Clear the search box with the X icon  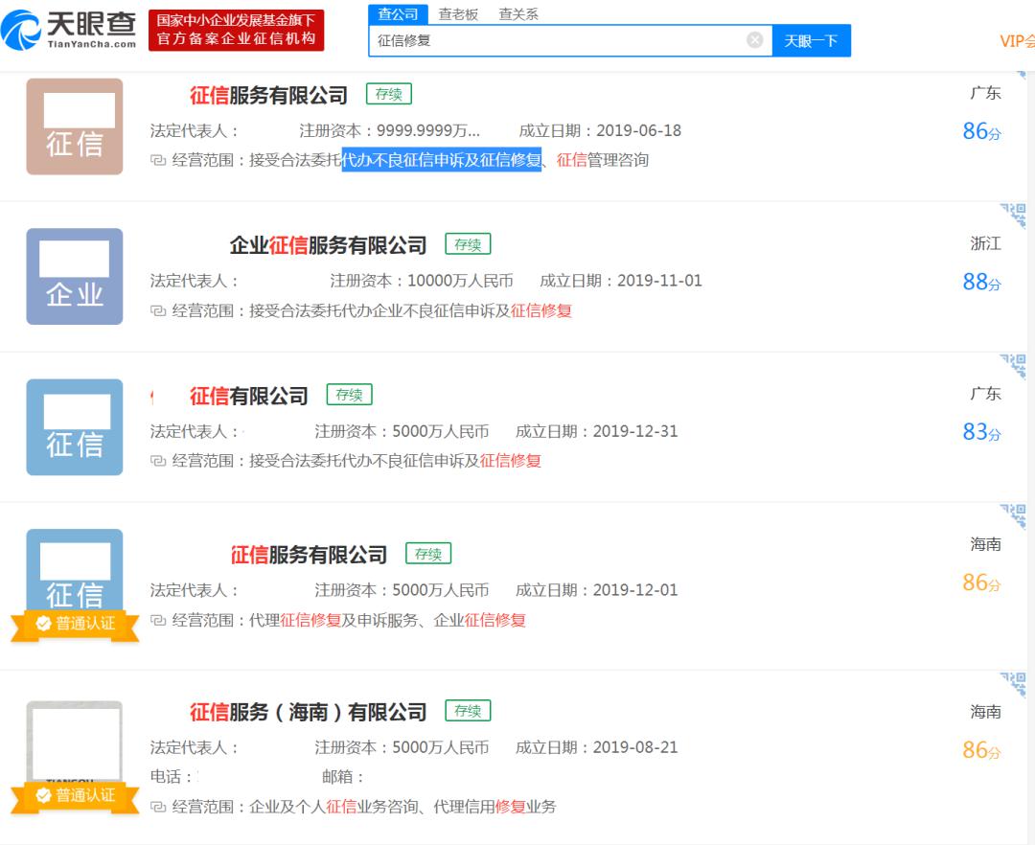(754, 40)
